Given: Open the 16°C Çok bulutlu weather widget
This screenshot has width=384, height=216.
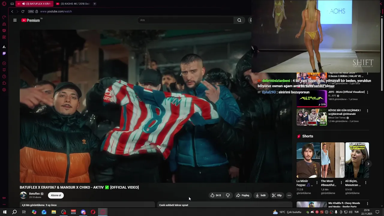Looking at the screenshot, I should [287, 212].
